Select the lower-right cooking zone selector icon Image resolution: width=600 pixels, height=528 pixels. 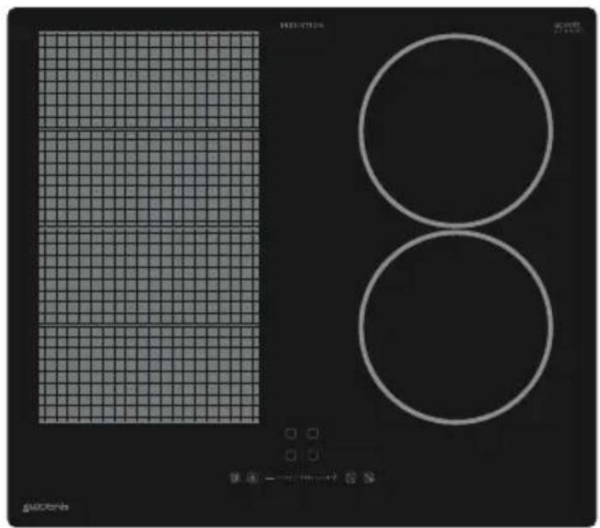pyautogui.click(x=312, y=455)
